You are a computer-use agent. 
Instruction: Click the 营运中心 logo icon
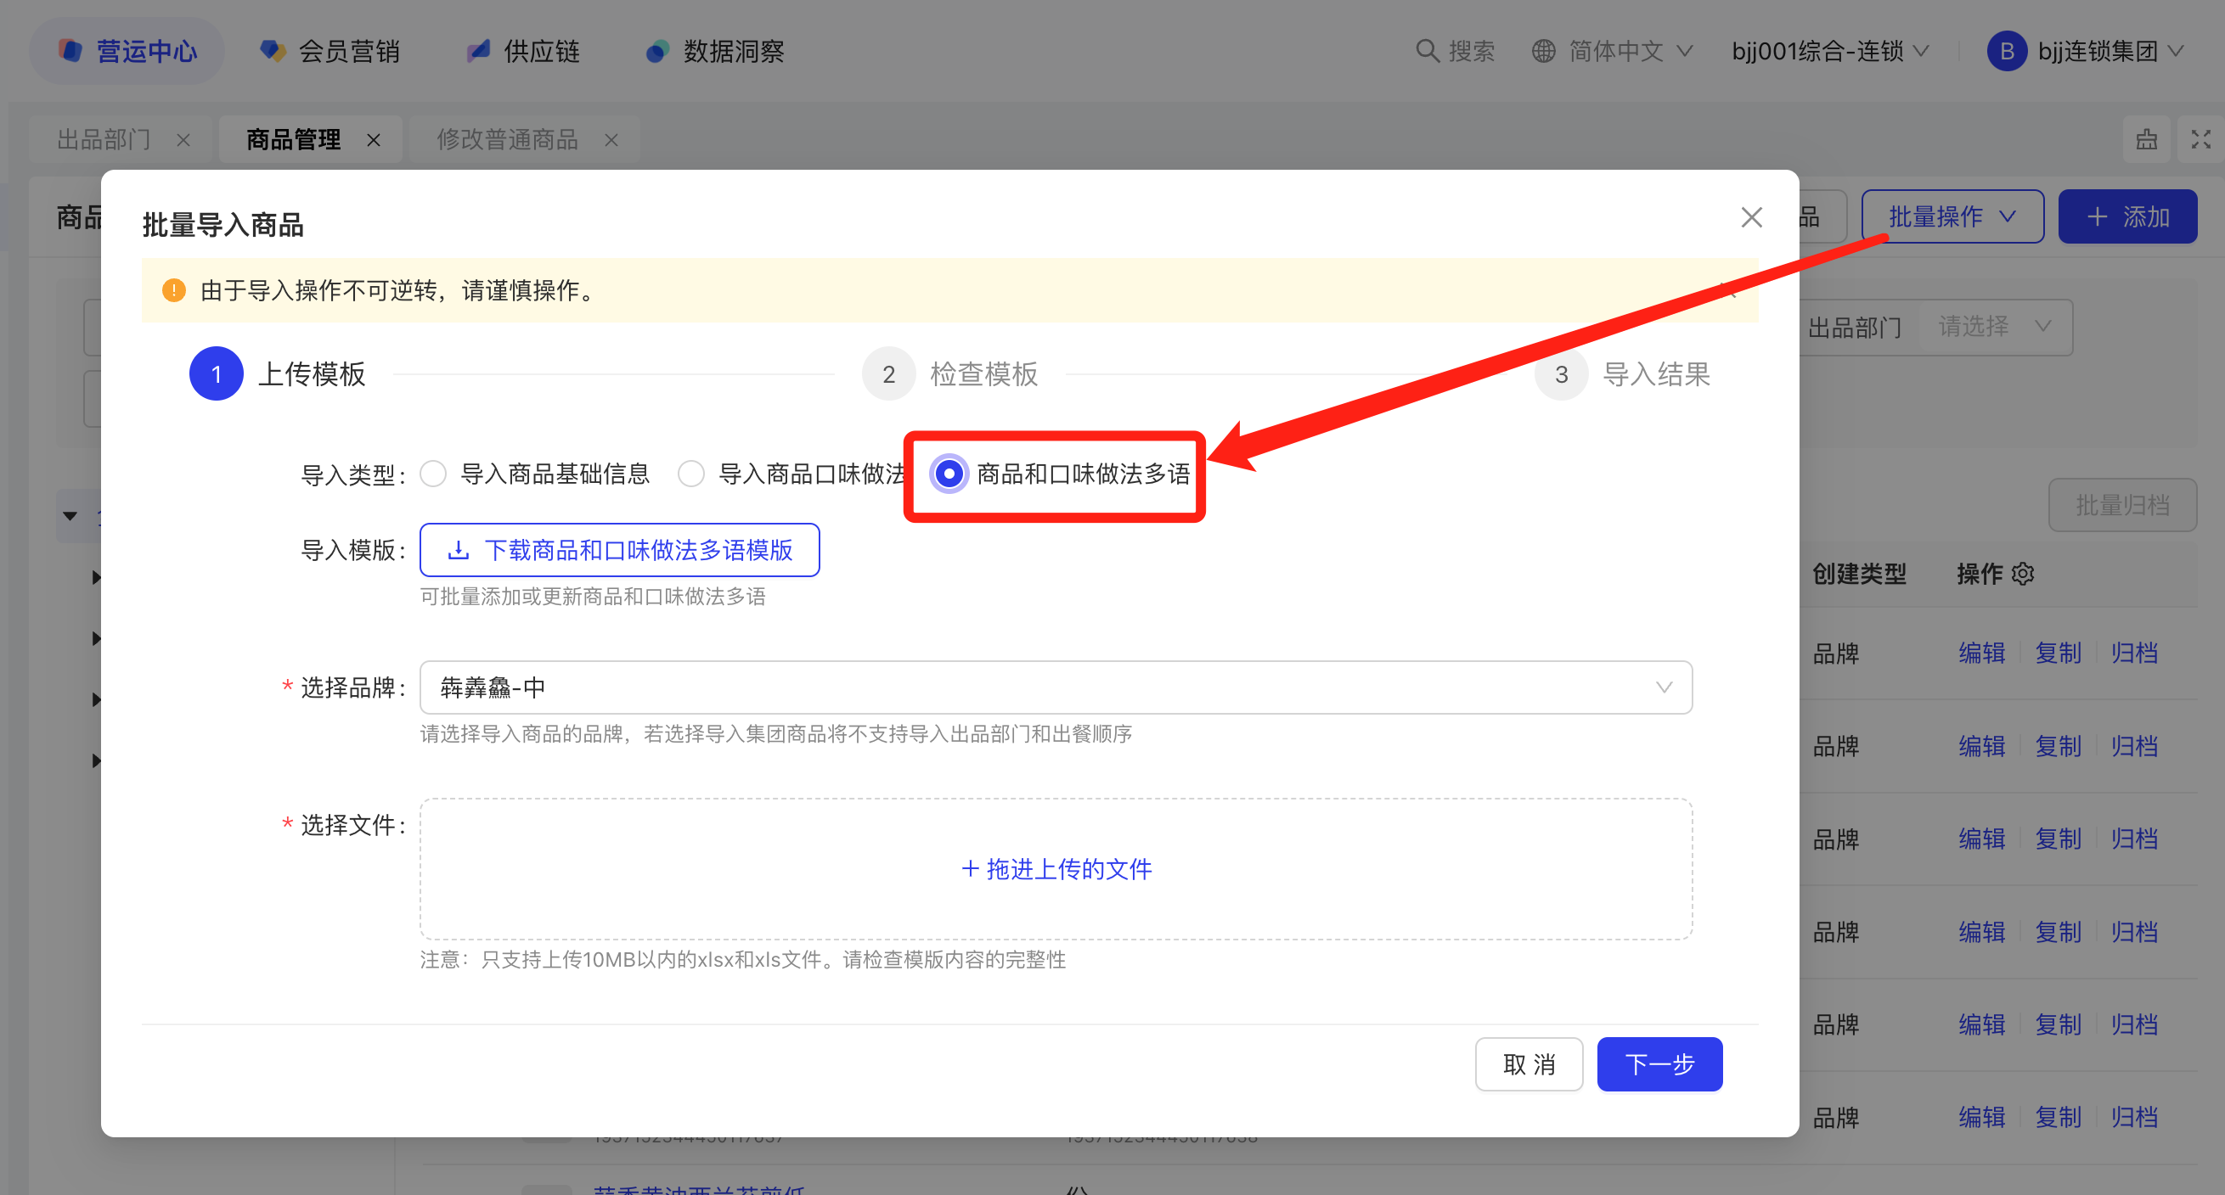[70, 51]
